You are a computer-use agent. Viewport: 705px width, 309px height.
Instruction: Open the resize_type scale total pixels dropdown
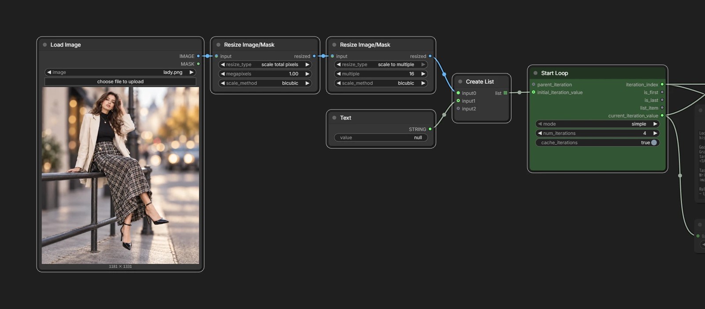tap(265, 65)
